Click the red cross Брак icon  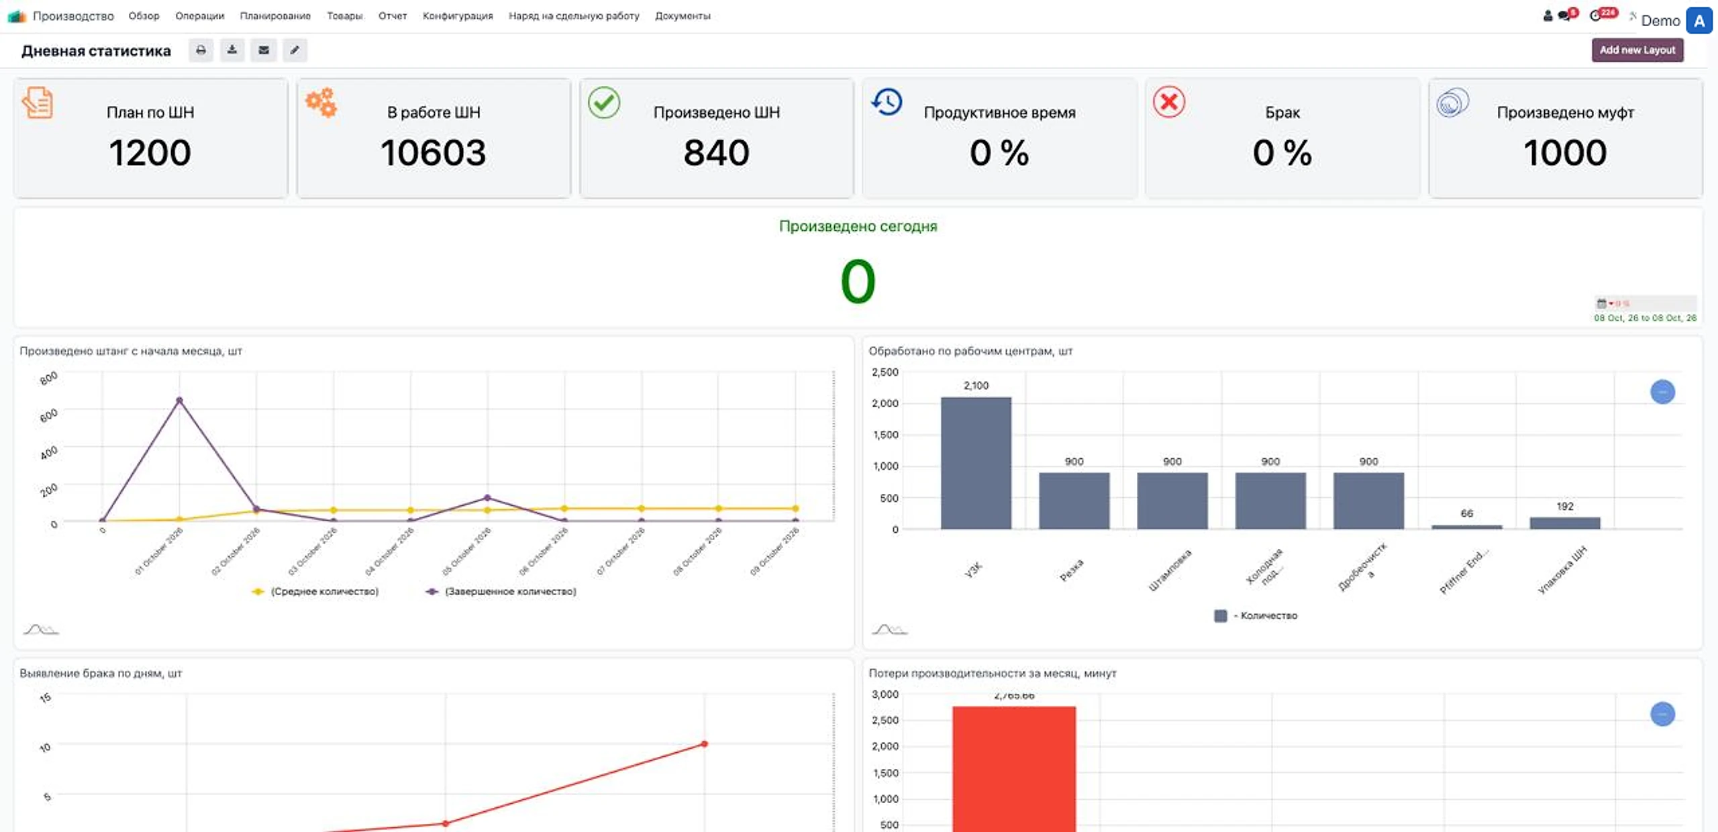click(x=1169, y=103)
